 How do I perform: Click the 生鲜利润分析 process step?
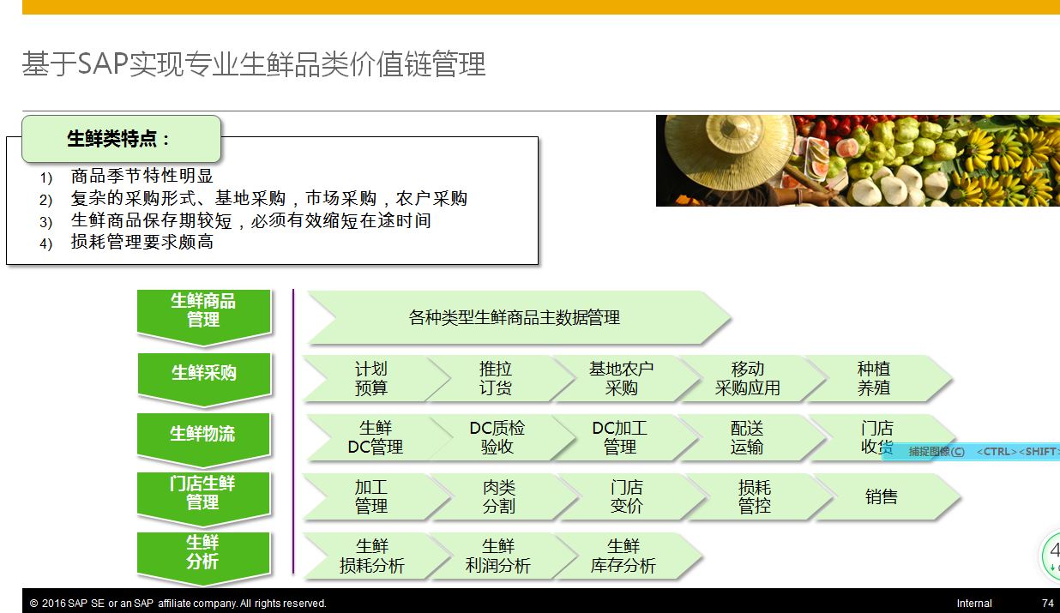click(x=502, y=556)
